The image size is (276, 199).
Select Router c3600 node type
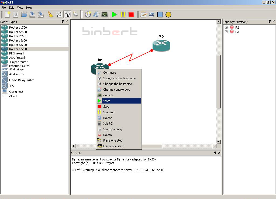[34, 40]
